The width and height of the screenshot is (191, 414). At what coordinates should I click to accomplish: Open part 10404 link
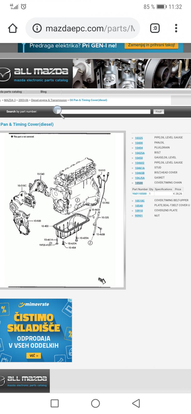[x=139, y=148]
